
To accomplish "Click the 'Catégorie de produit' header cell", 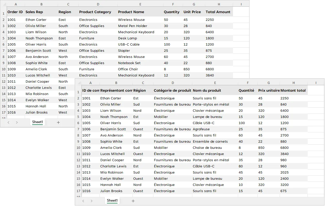I will (x=173, y=90).
